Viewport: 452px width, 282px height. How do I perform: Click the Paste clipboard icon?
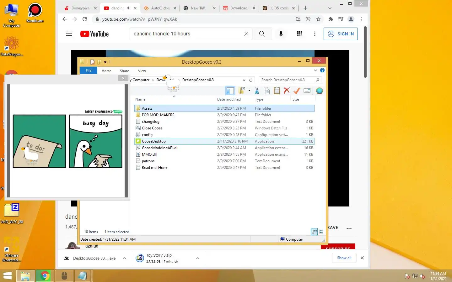[277, 91]
